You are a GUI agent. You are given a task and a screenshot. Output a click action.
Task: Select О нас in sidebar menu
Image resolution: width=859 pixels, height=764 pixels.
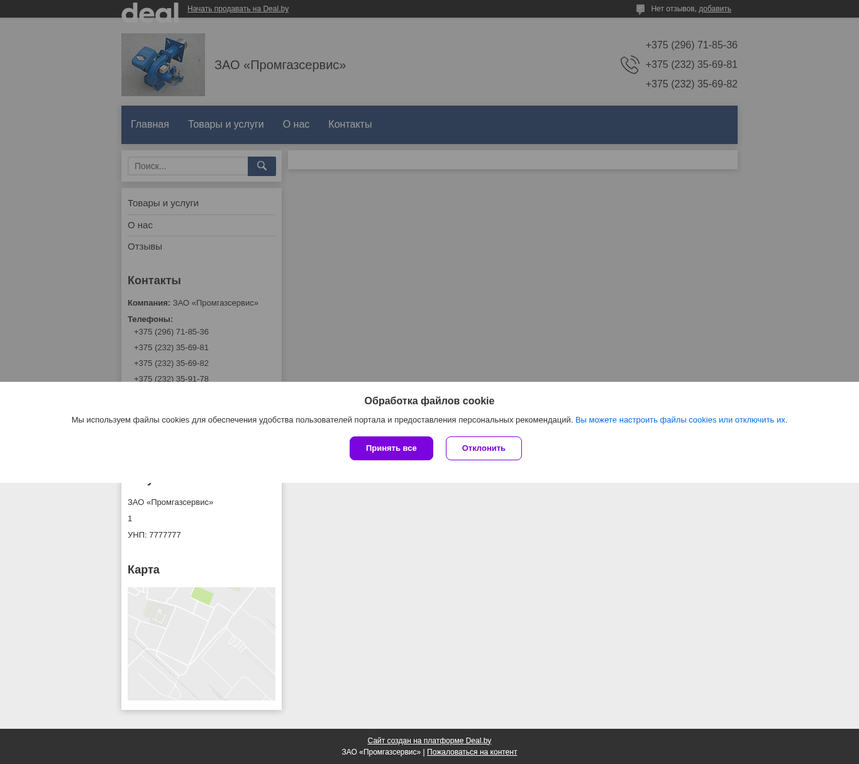click(140, 225)
